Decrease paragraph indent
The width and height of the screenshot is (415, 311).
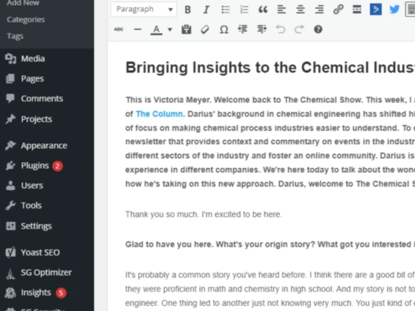tap(243, 29)
